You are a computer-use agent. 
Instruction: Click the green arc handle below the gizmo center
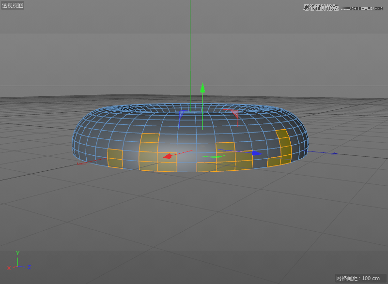point(213,157)
